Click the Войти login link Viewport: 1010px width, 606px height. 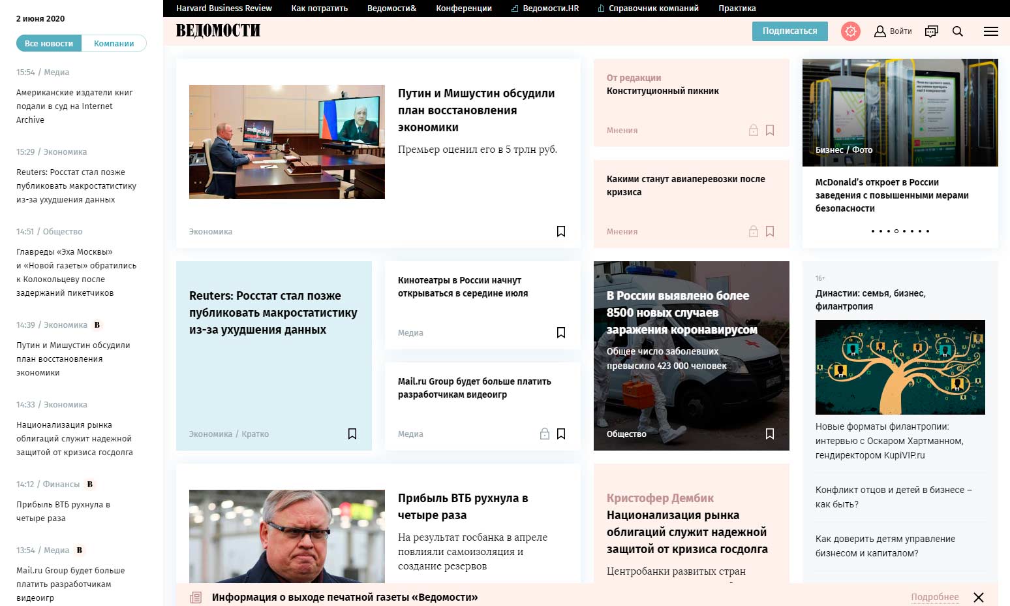[x=901, y=31]
